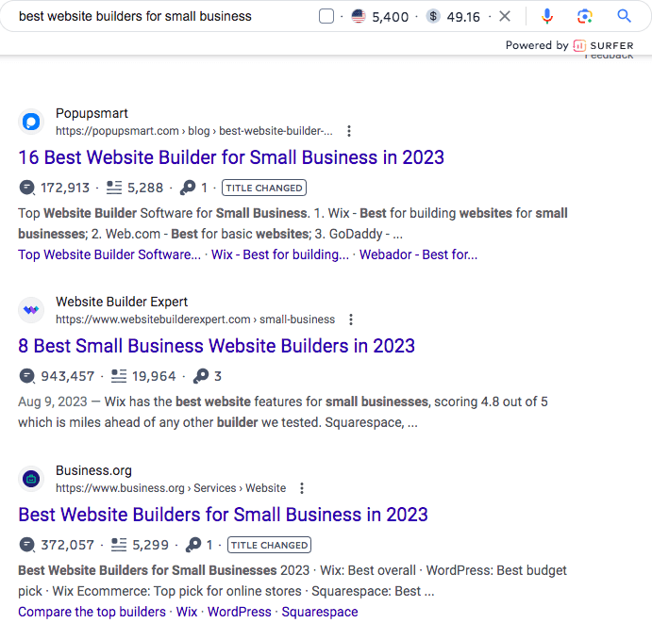This screenshot has width=652, height=623.
Task: Open more options for Website Builder Expert result
Action: 351,320
